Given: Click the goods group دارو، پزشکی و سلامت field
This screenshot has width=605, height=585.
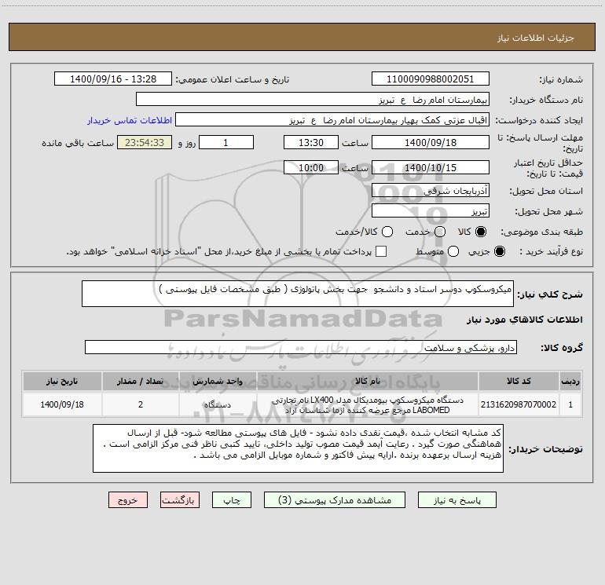Looking at the screenshot, I should [301, 347].
